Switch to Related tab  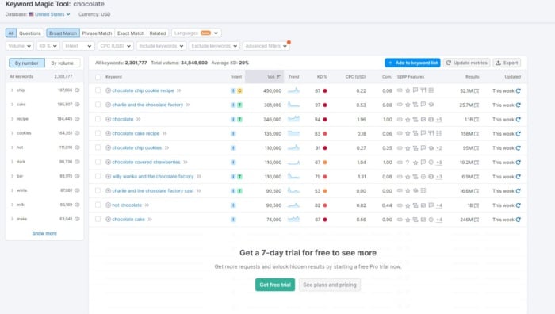(x=158, y=33)
